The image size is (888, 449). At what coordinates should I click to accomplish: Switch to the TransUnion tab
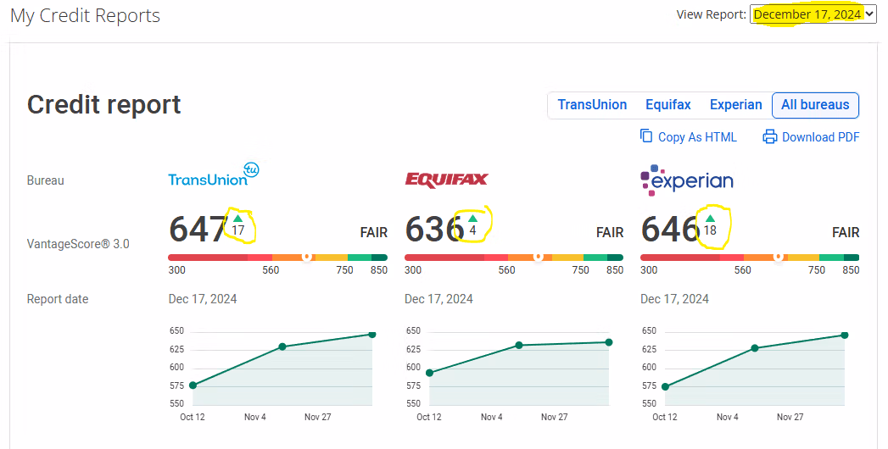coord(592,105)
